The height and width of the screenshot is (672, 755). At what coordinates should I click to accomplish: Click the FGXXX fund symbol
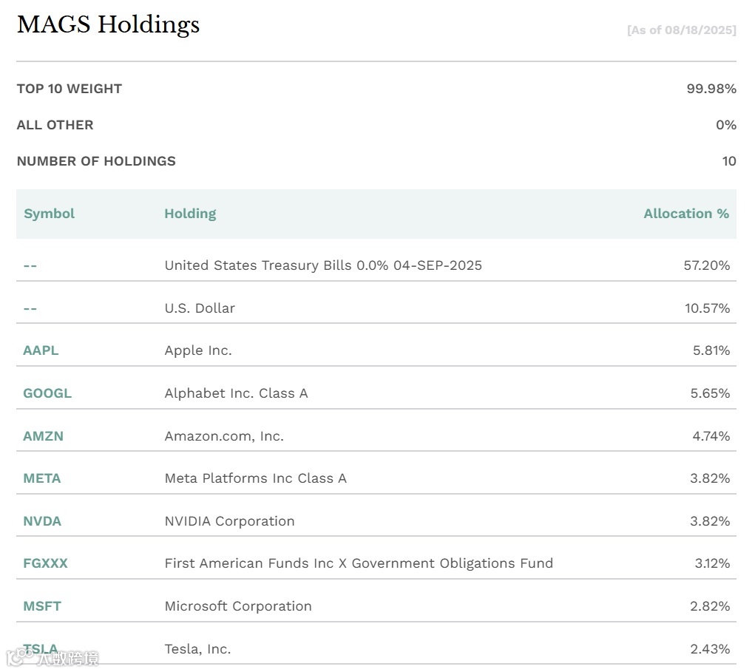click(45, 563)
